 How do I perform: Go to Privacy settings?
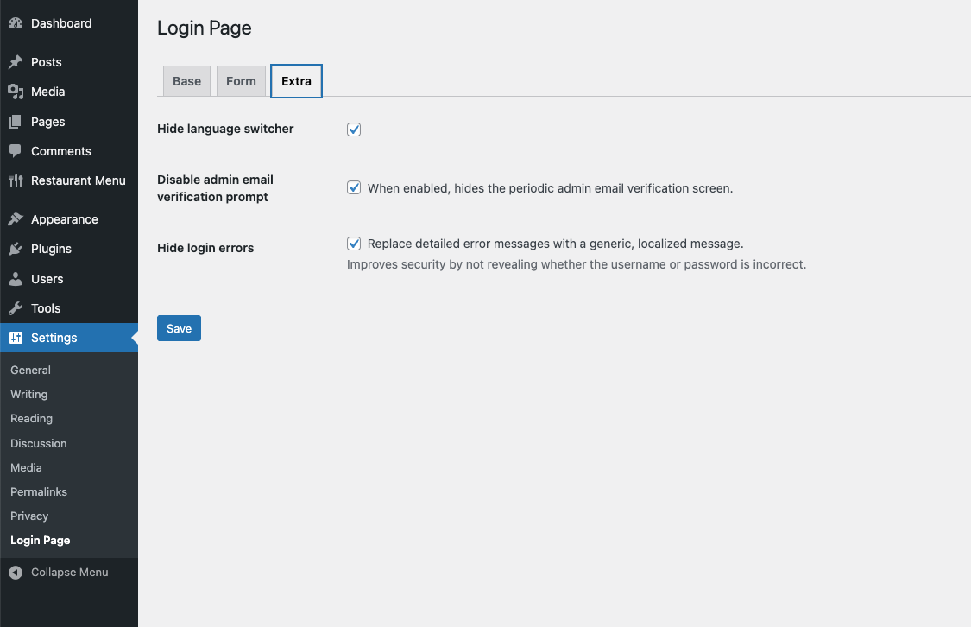pos(29,516)
